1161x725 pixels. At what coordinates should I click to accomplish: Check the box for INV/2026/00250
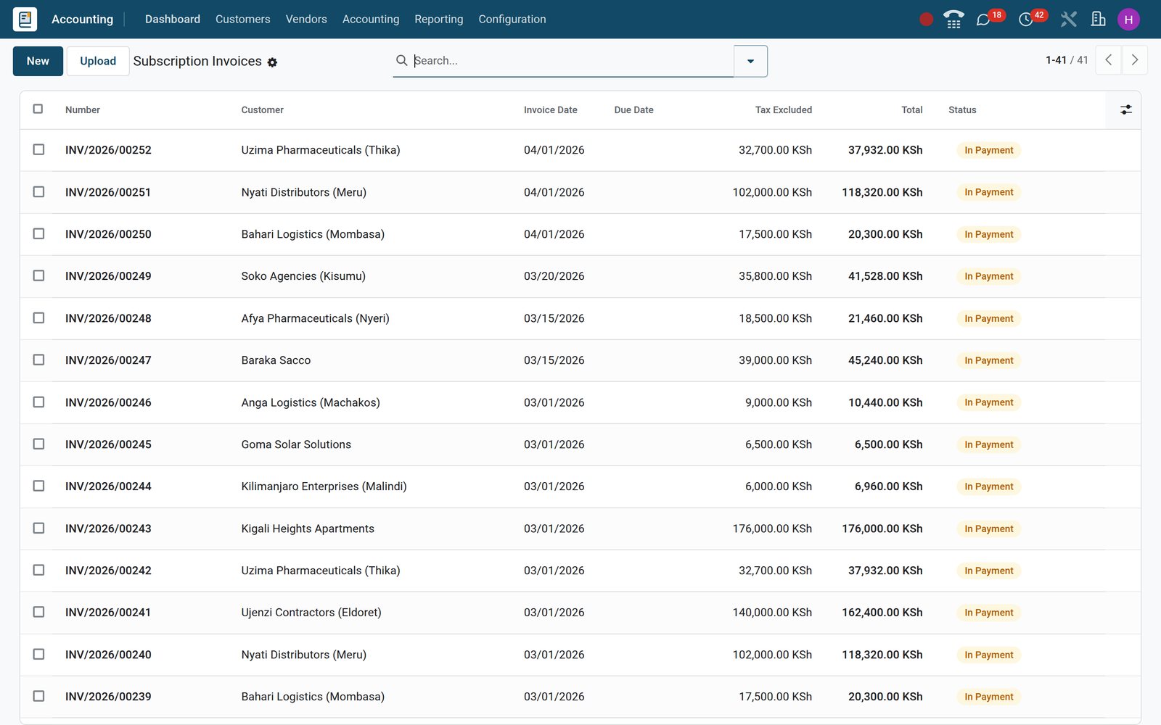(x=38, y=233)
